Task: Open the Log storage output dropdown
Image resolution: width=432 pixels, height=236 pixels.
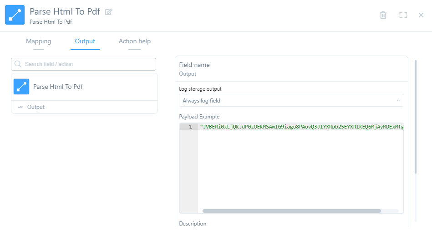Action: [291, 100]
